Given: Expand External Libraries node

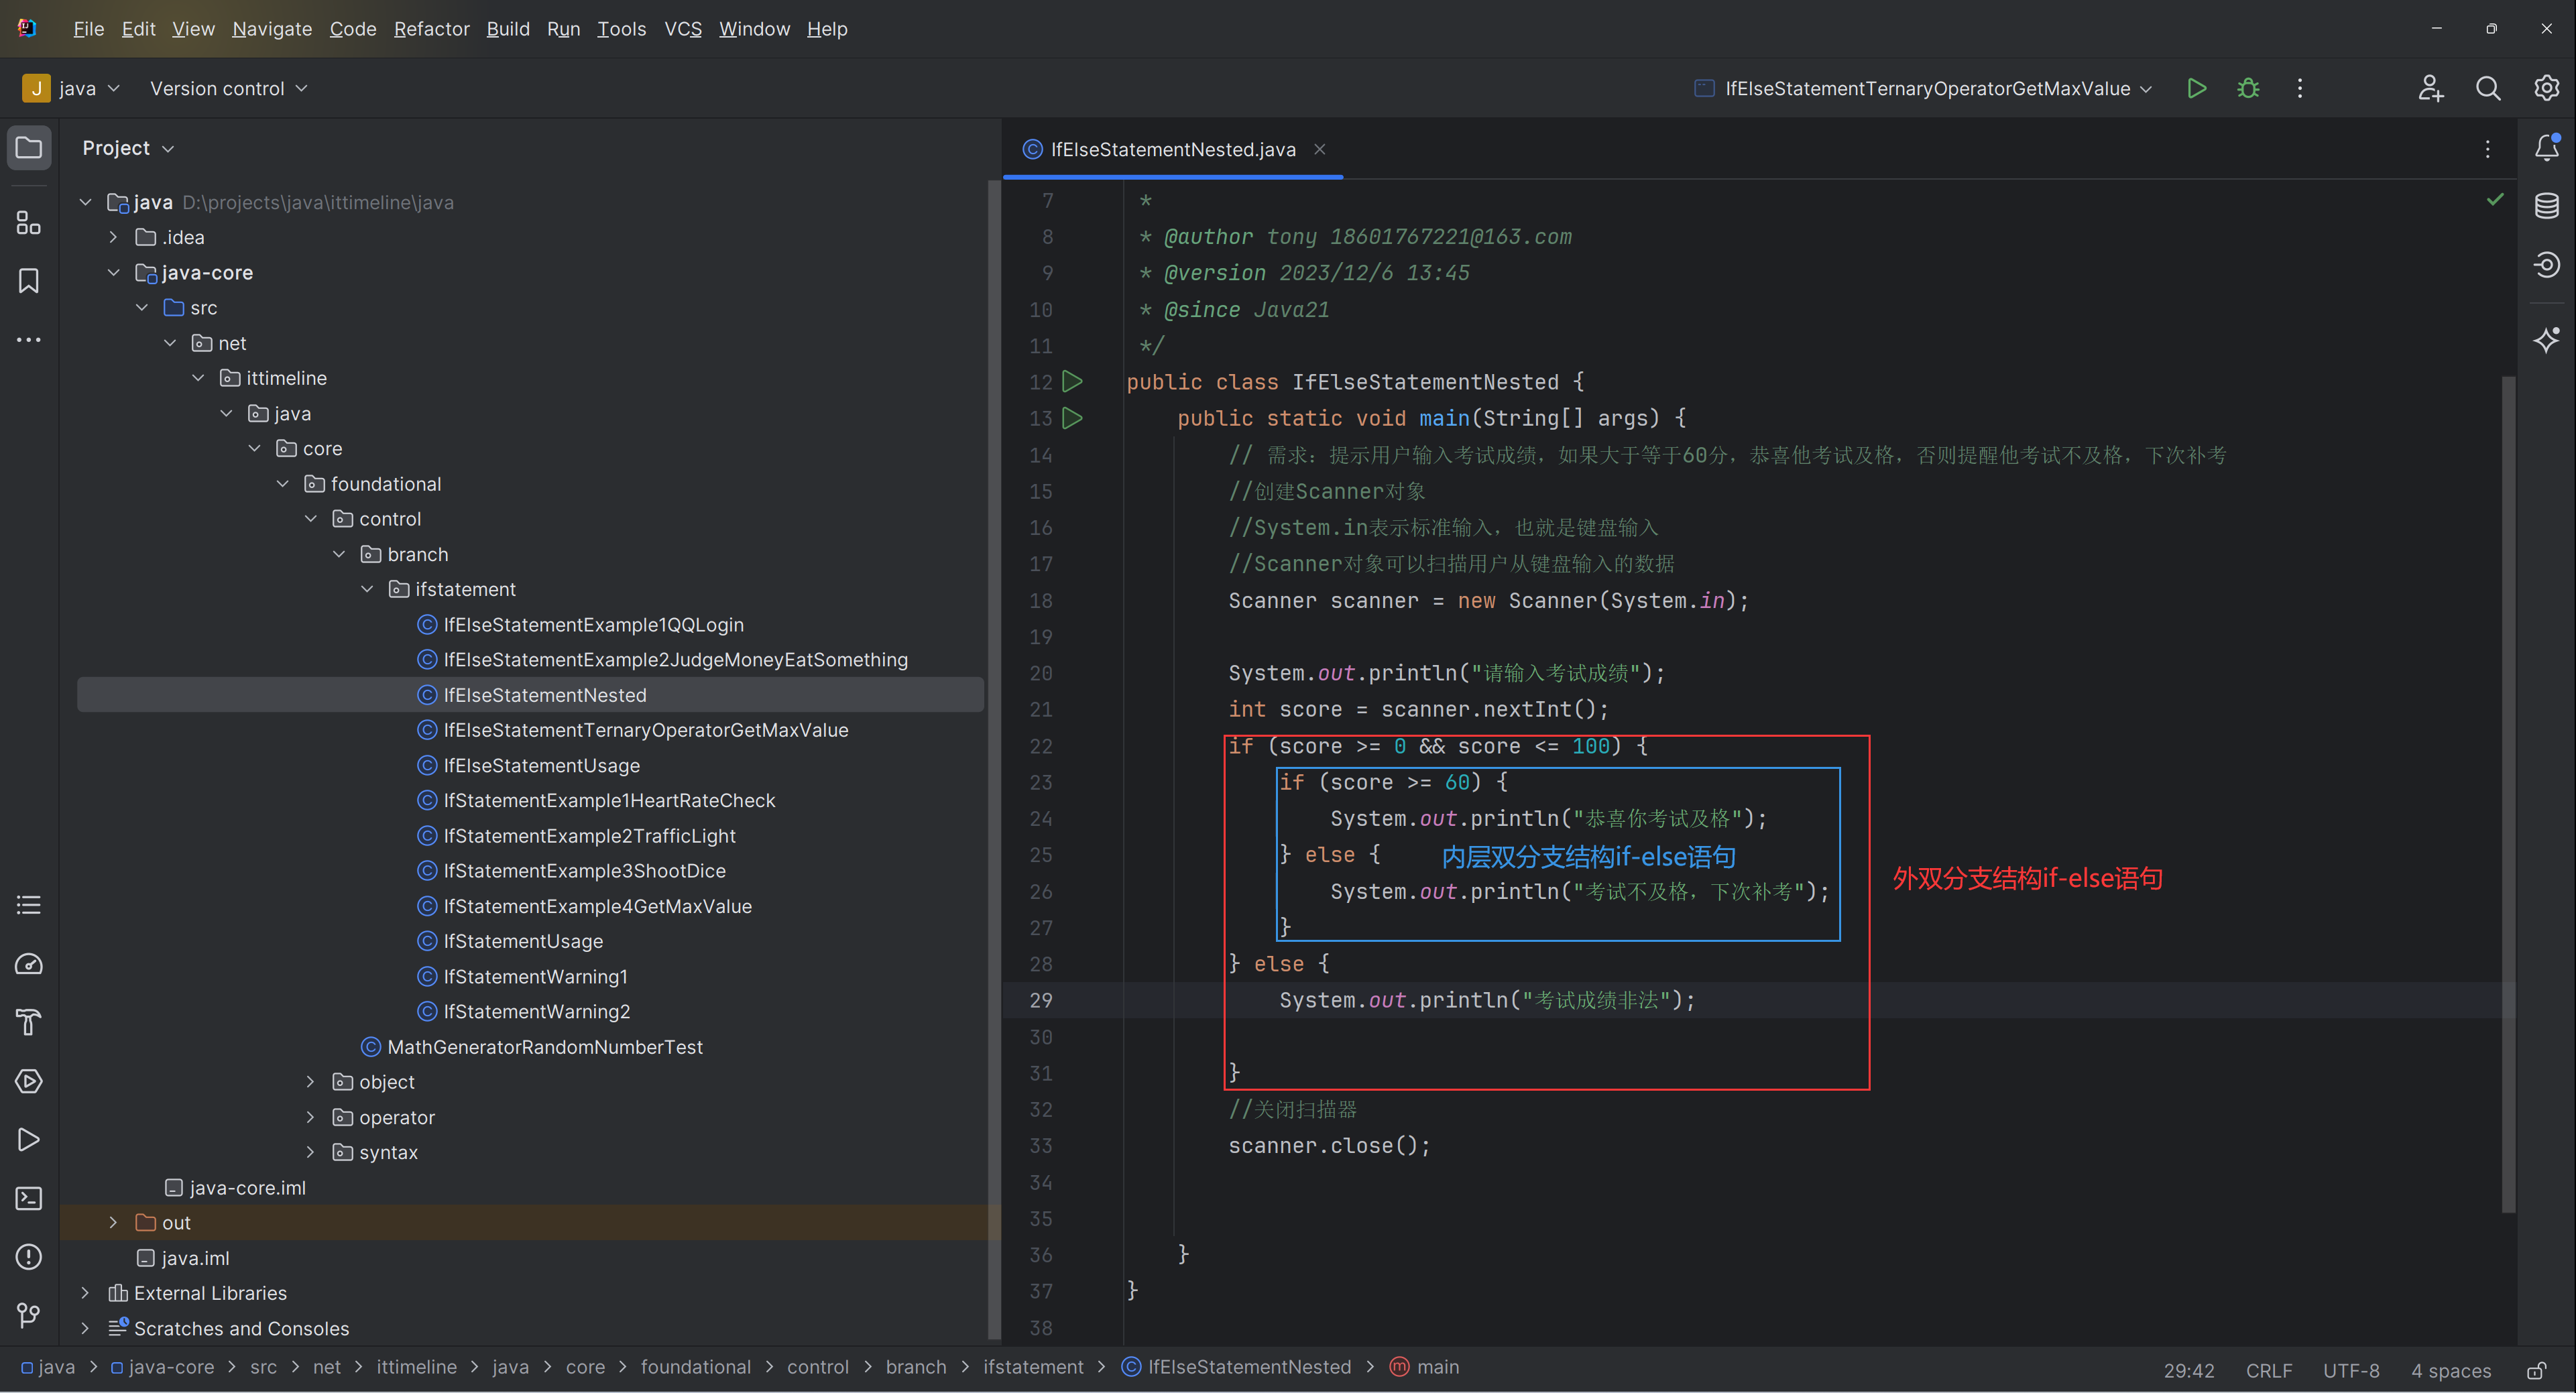Looking at the screenshot, I should (x=85, y=1293).
